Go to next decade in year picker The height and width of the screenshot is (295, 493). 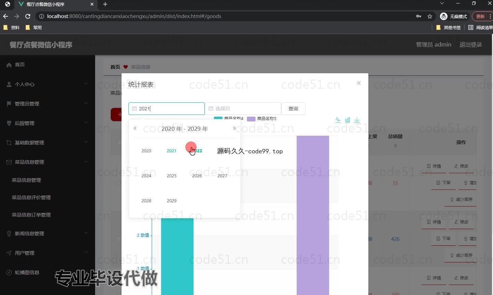pyautogui.click(x=234, y=128)
